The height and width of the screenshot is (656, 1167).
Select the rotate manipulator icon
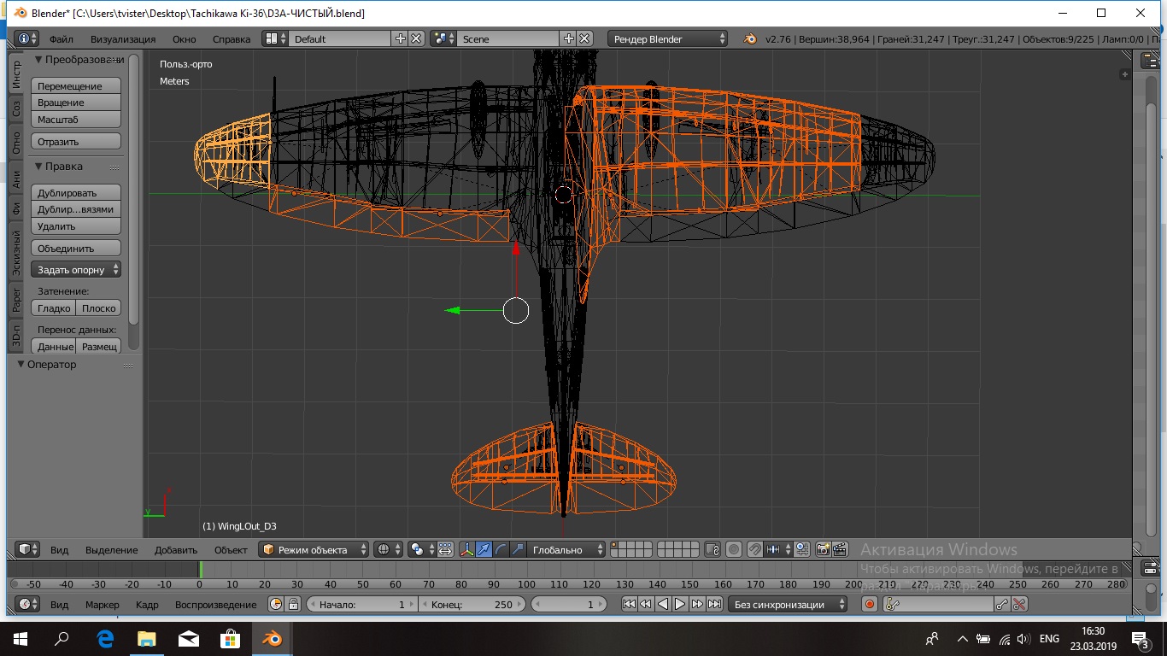pos(501,549)
